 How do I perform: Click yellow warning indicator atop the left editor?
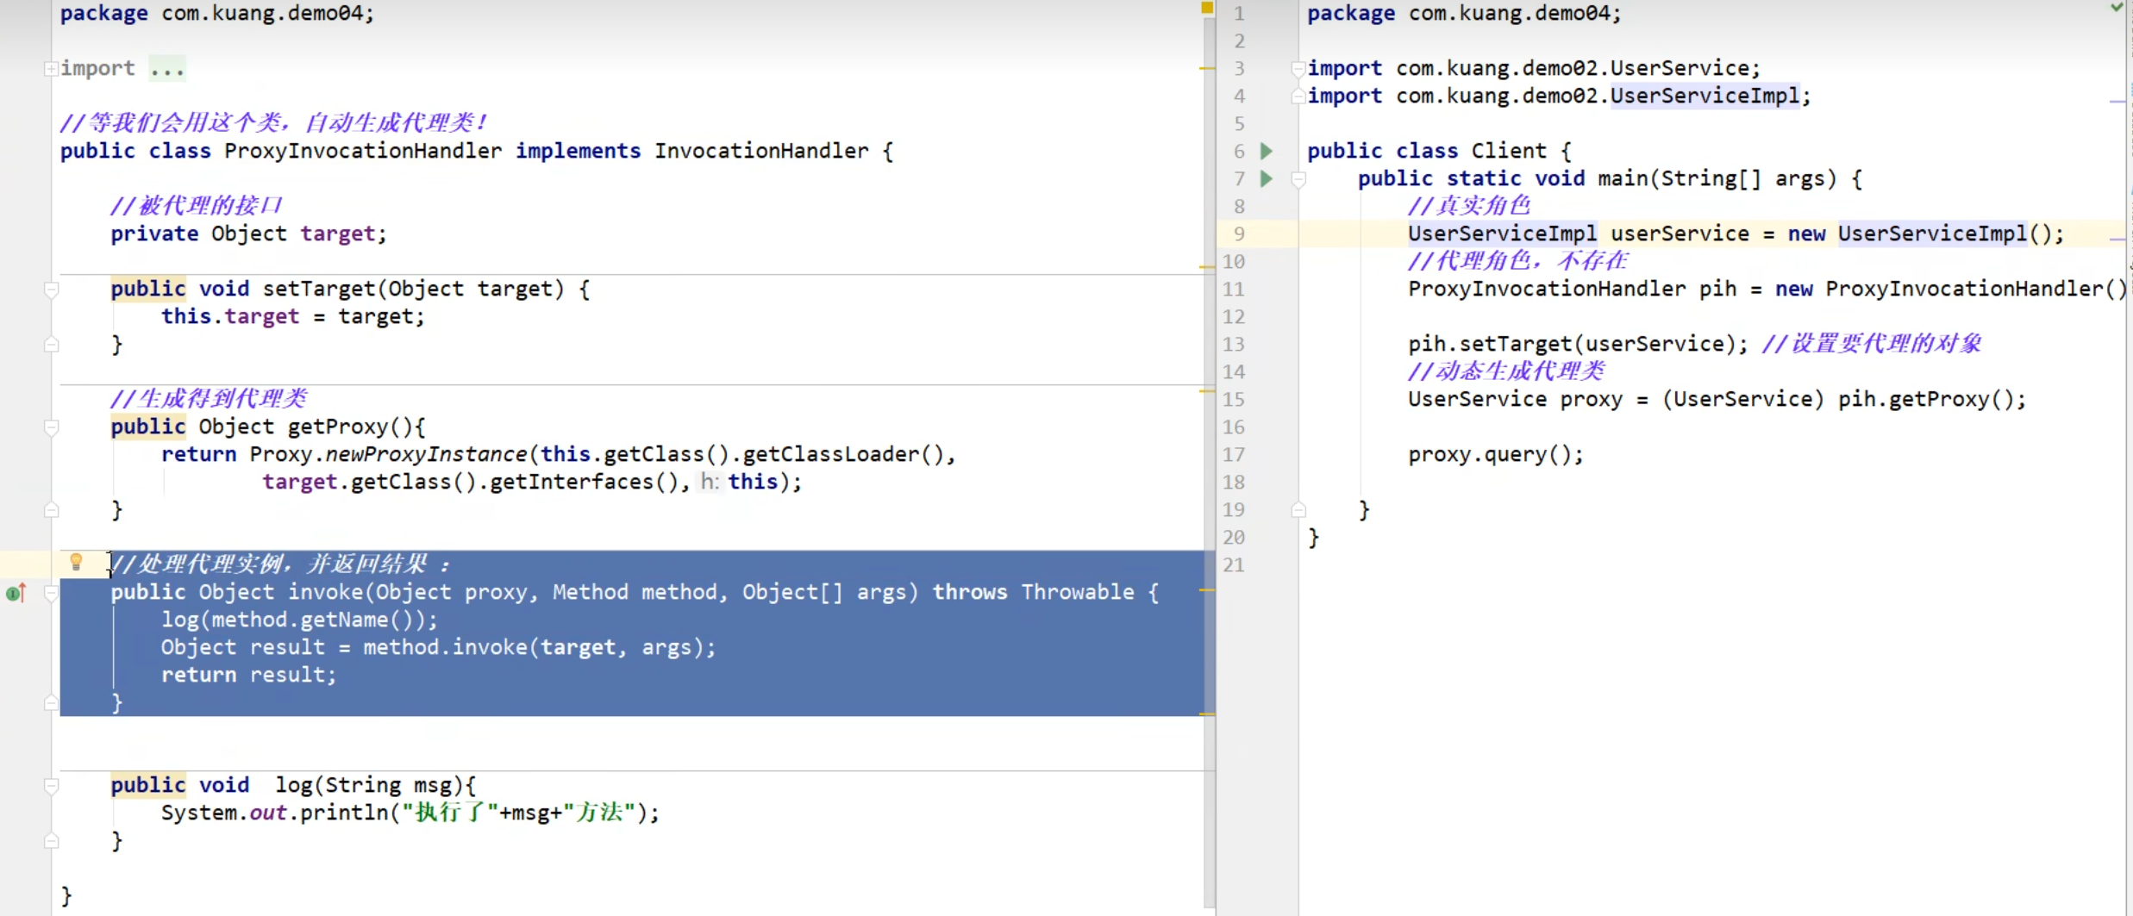pyautogui.click(x=1207, y=8)
